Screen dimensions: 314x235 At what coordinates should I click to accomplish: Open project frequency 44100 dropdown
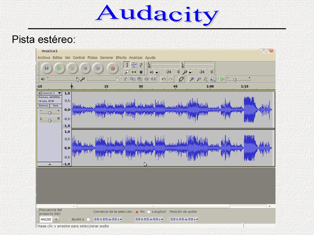pos(56,219)
